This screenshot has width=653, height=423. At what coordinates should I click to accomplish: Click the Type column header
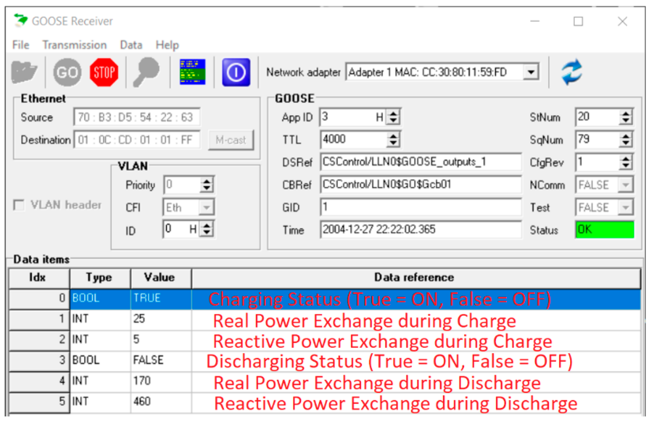(x=100, y=278)
